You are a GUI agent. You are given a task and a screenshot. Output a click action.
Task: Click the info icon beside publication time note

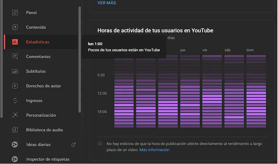tap(100, 143)
